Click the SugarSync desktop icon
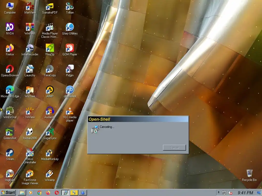 [x=50, y=134]
